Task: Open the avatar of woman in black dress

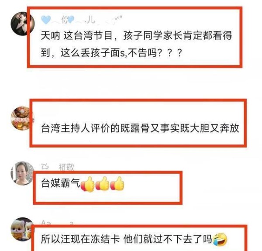Action: coord(23,24)
